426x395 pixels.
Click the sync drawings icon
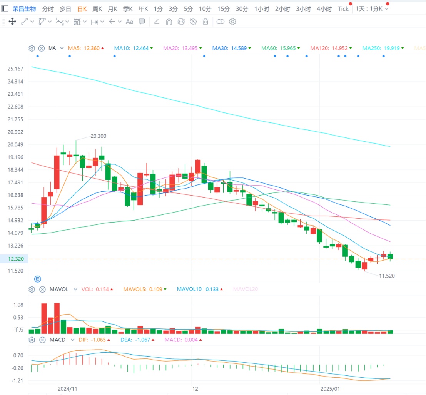[181, 22]
